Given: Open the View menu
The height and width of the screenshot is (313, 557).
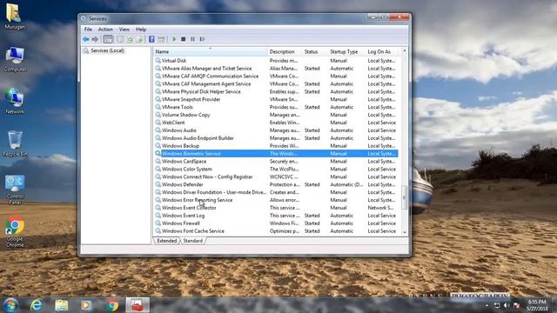Looking at the screenshot, I should (124, 29).
